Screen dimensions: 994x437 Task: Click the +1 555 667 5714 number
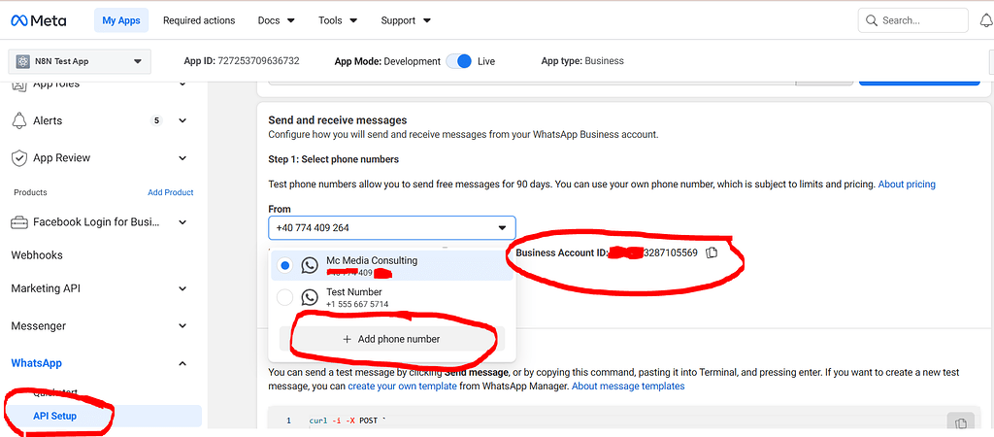point(357,304)
